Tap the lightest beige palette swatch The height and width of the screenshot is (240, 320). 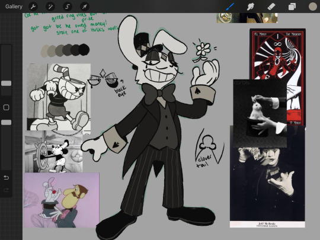pos(44,51)
